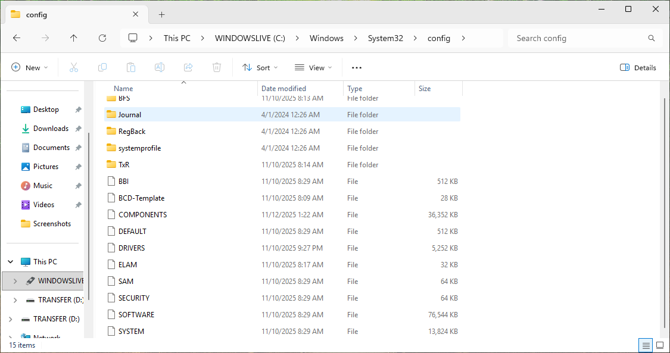Toggle the Details pane
Screen dimensions: 670x353
pyautogui.click(x=638, y=67)
